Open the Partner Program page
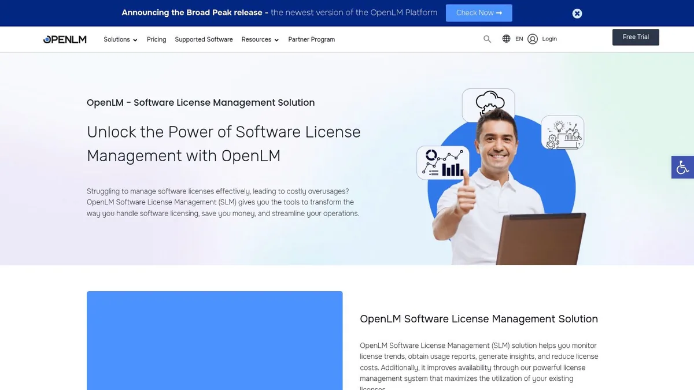Screen dimensions: 694x390 [312, 39]
